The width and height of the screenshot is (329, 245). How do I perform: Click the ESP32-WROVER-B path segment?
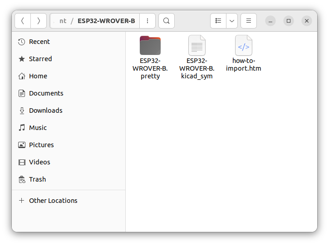pos(106,21)
